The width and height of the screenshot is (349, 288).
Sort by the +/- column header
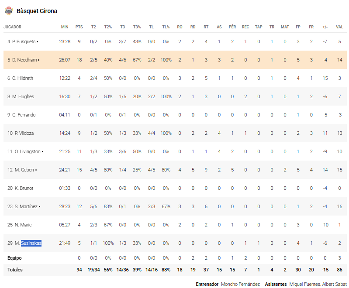pyautogui.click(x=325, y=27)
